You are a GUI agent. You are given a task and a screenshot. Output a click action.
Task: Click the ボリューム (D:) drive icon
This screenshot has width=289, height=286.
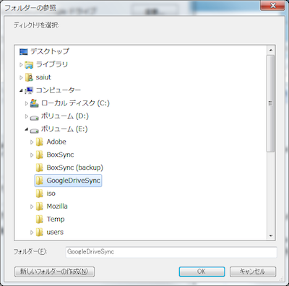click(x=34, y=117)
